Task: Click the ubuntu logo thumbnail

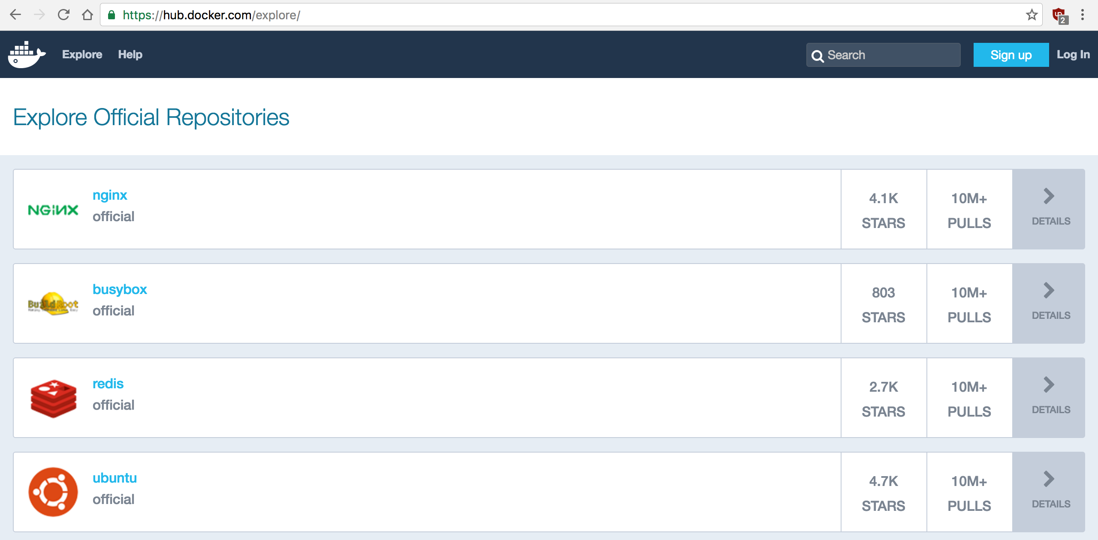Action: point(53,492)
